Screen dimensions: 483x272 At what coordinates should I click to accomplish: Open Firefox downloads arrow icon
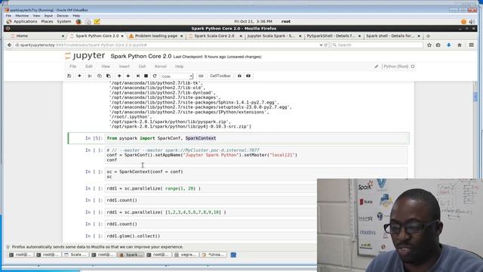pyautogui.click(x=449, y=45)
